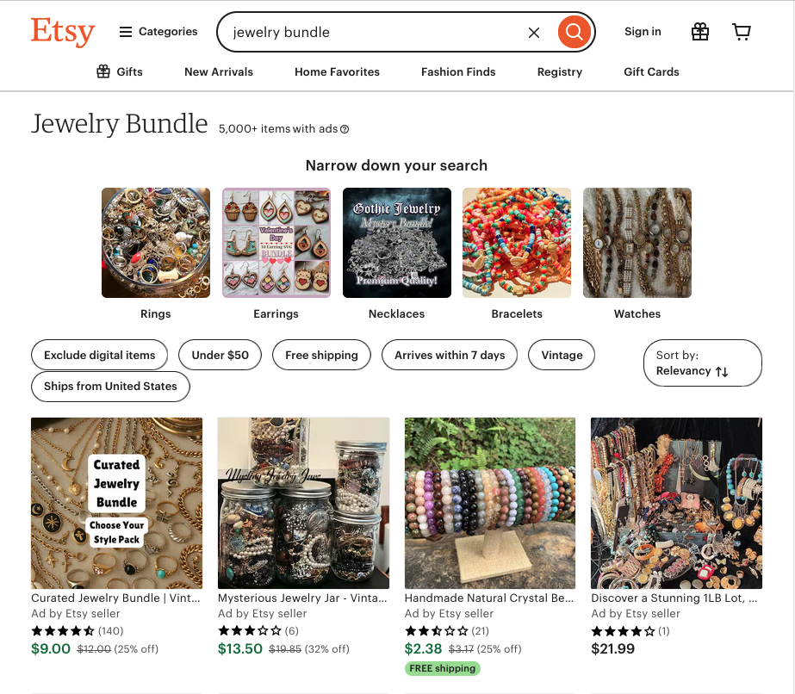The height and width of the screenshot is (694, 795).
Task: Open the Gothic Jewelry Necklaces thumbnail
Action: (397, 243)
